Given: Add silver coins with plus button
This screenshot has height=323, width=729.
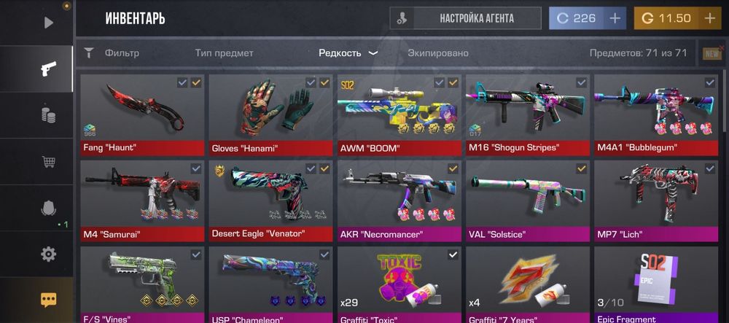Looking at the screenshot, I should click(x=615, y=18).
